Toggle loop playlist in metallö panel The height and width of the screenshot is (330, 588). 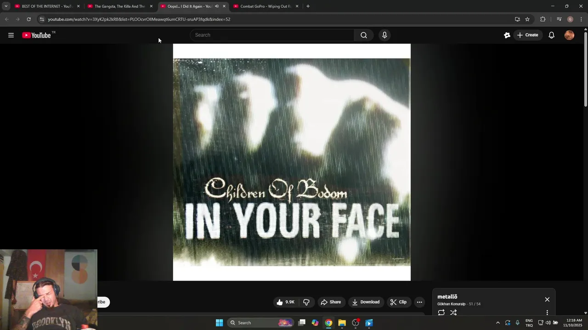(441, 313)
